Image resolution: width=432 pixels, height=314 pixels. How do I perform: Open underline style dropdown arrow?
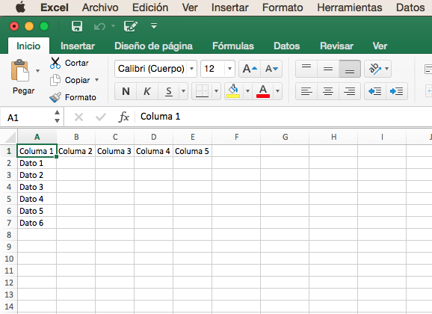pos(184,91)
